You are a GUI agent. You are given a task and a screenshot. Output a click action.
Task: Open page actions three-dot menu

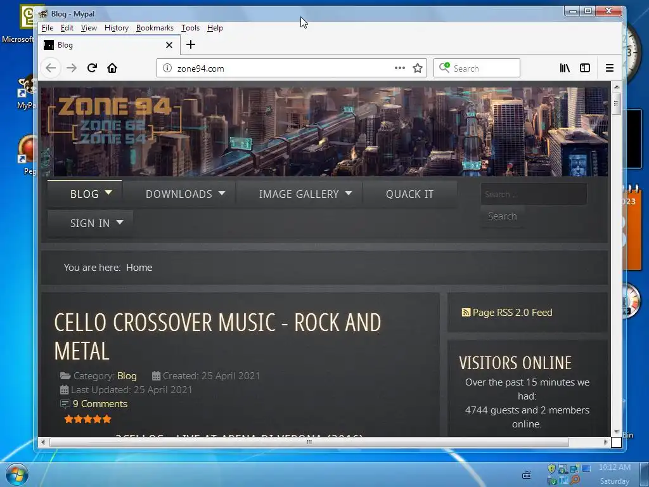[x=399, y=68]
